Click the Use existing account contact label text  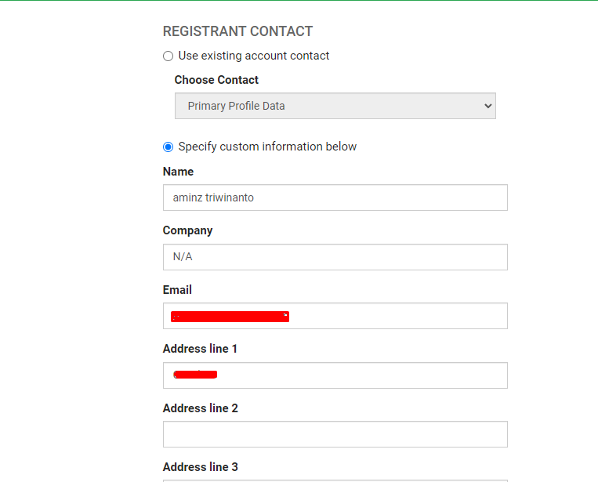[x=254, y=56]
